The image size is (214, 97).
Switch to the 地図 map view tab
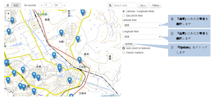coord(16,5)
